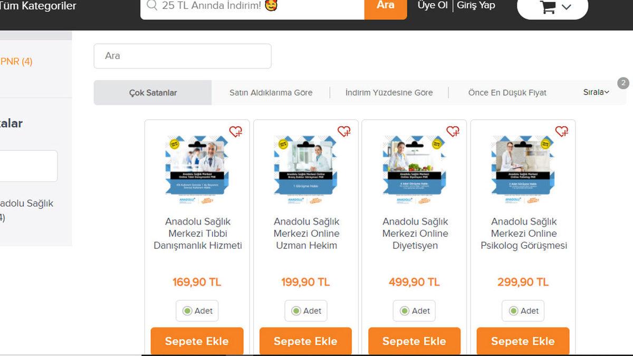The height and width of the screenshot is (356, 633).
Task: Sort by Satın Aldıklarıma Göre
Action: click(x=271, y=93)
